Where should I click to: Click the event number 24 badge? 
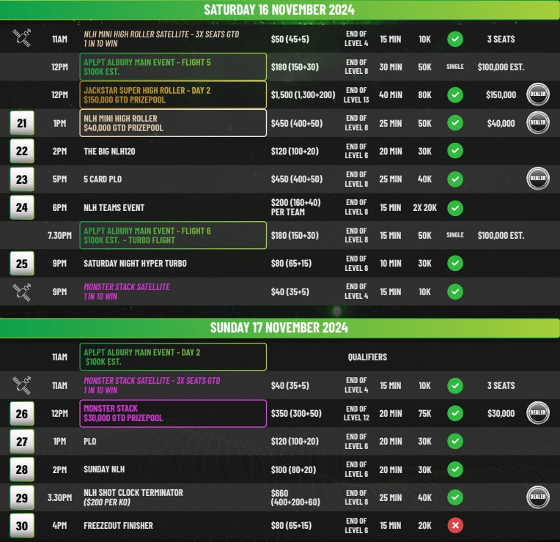pos(22,207)
